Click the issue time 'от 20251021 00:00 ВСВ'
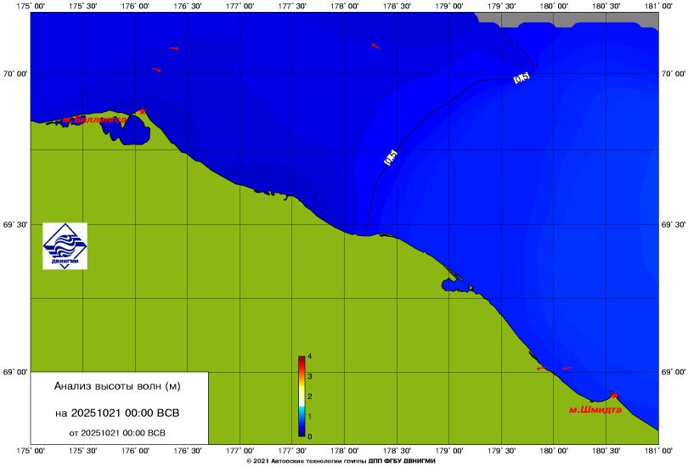The width and height of the screenshot is (688, 467). [117, 432]
